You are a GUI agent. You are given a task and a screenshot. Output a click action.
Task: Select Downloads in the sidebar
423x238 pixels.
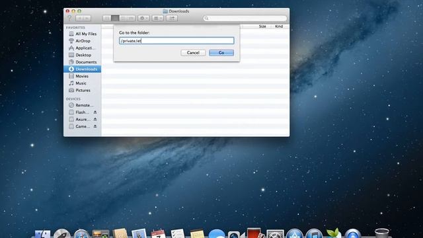coord(83,69)
